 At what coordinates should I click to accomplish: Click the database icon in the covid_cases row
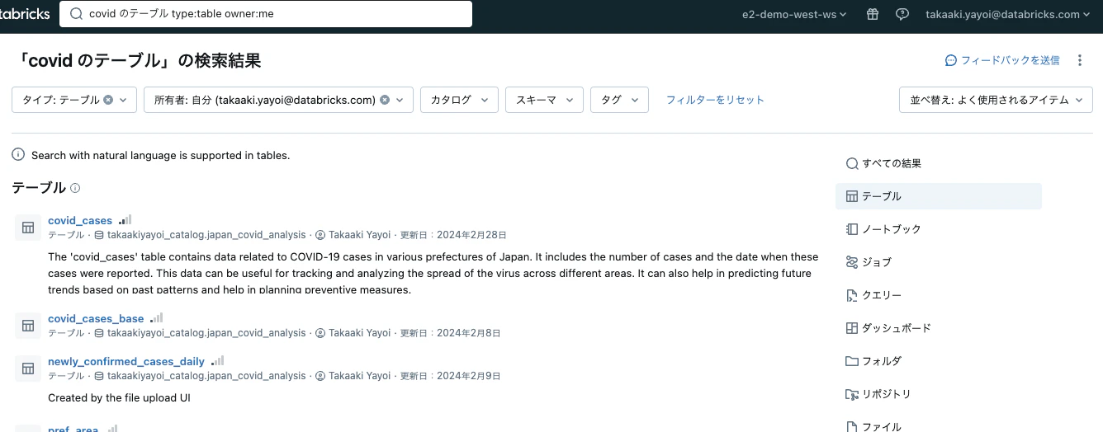[99, 235]
